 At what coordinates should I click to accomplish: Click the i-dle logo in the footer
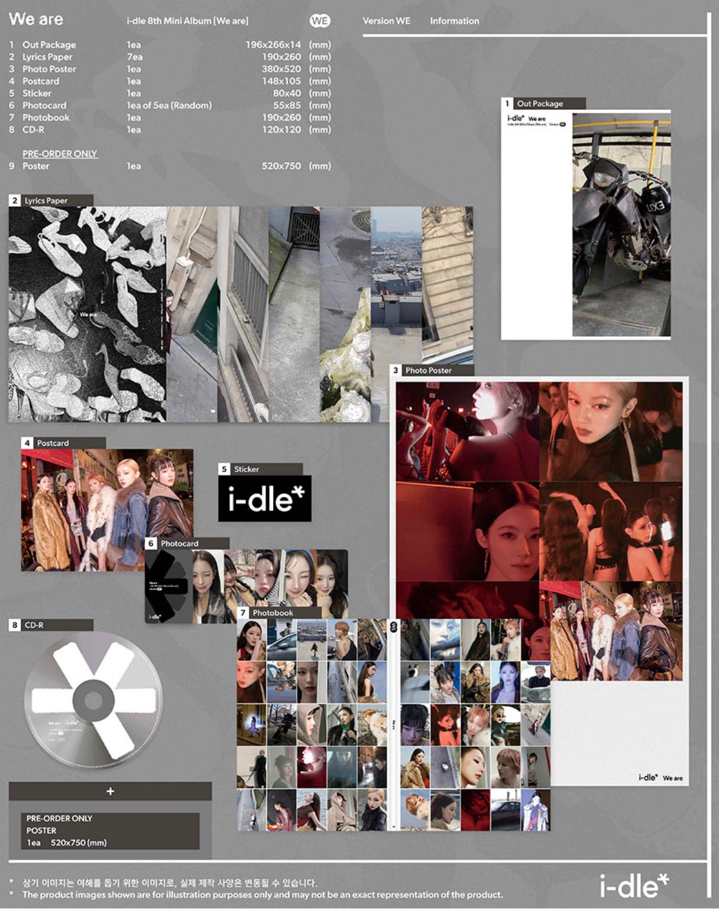[x=633, y=886]
